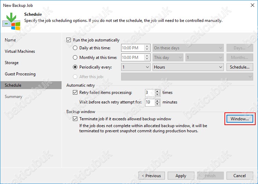Click the 'Automatic retry' section label
258x184 pixels.
coord(81,85)
